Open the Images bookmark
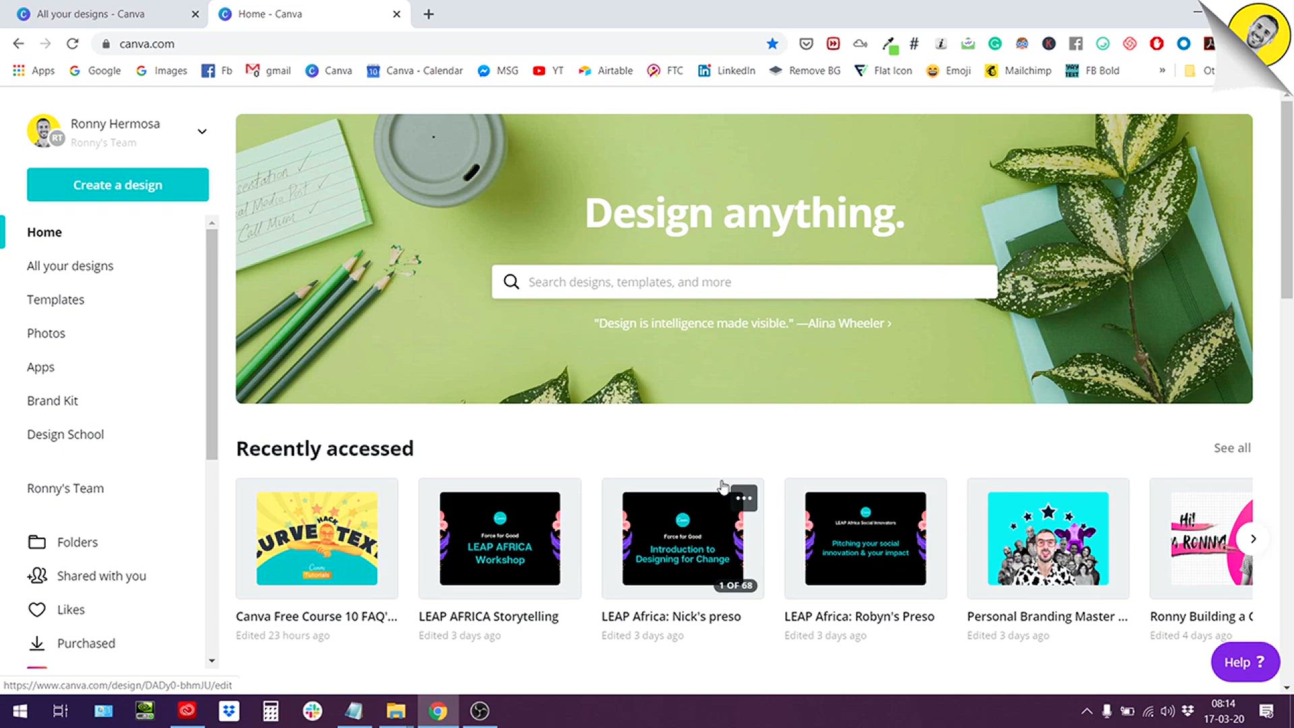This screenshot has height=728, width=1294. (x=162, y=71)
